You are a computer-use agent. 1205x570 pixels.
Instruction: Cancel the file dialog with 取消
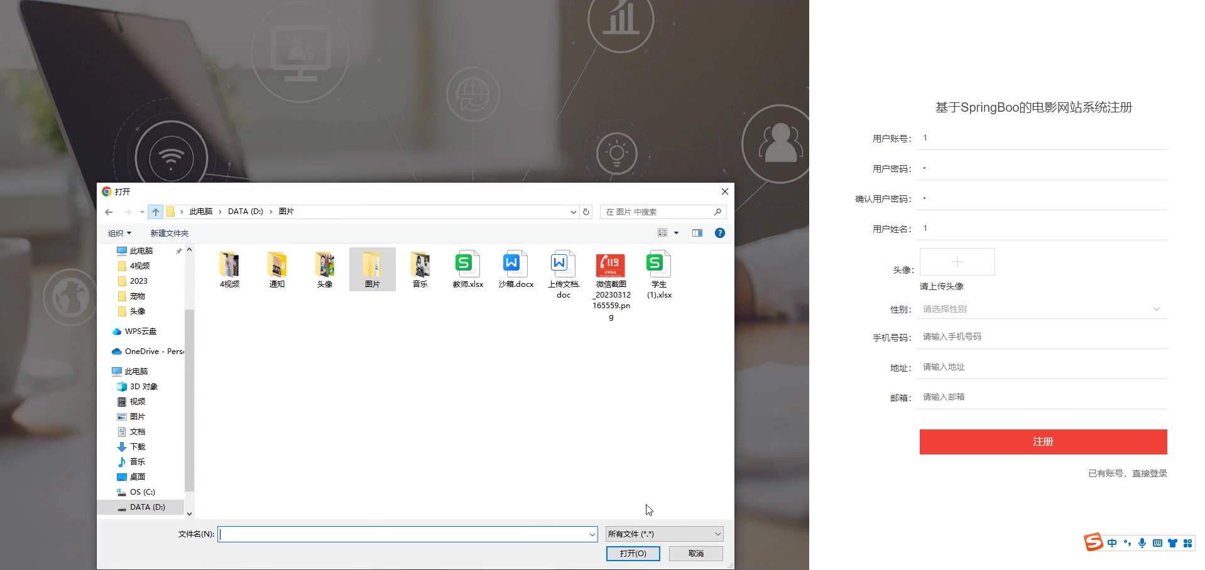(x=696, y=553)
